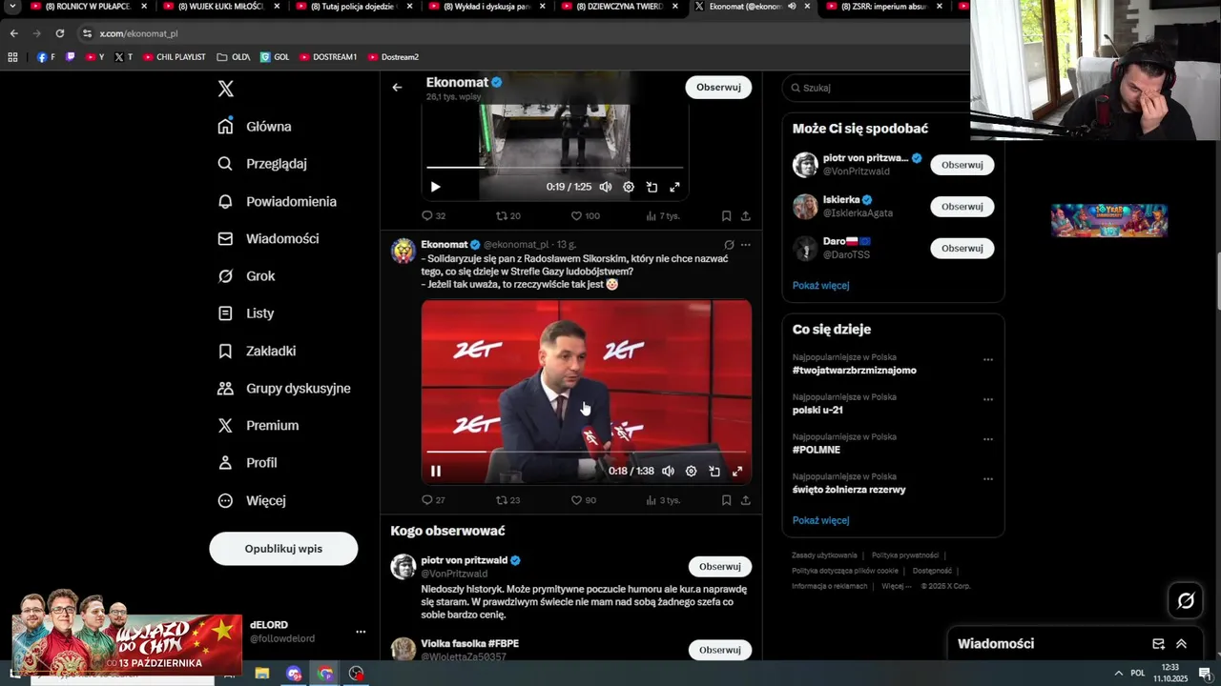This screenshot has height=686, width=1221.
Task: Open Chrome from Windows taskbar
Action: [325, 674]
